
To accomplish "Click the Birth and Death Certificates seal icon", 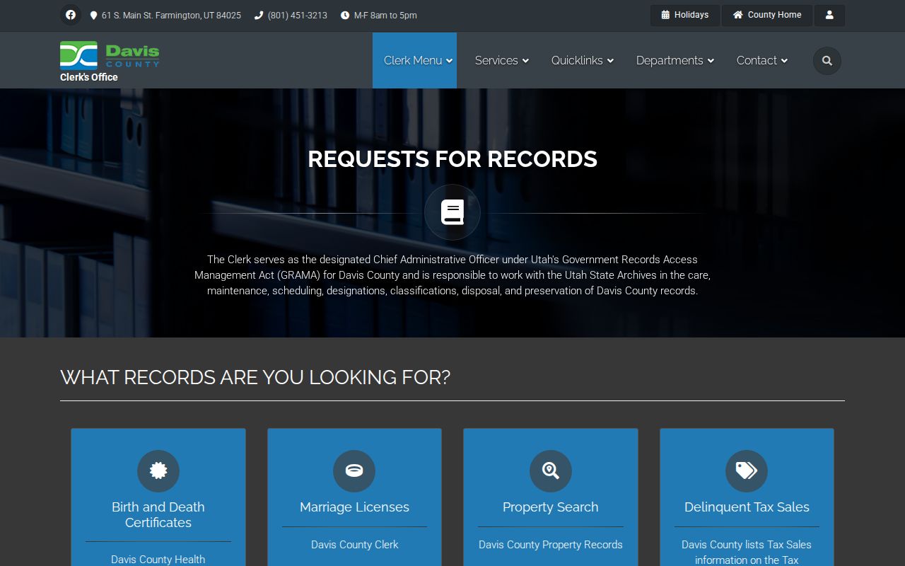I will (158, 471).
